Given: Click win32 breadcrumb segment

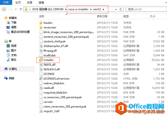Looking at the screenshot, I should click(97, 9).
